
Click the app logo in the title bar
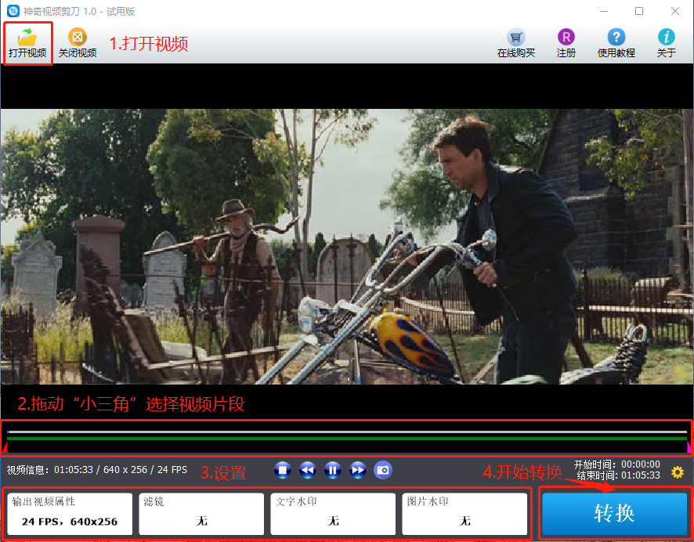click(x=13, y=11)
